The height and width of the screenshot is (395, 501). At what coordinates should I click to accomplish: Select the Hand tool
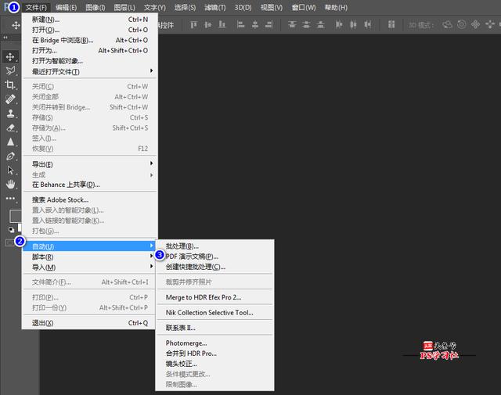10,185
